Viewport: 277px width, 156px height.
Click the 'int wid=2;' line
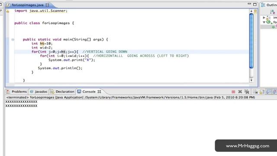click(x=42, y=48)
